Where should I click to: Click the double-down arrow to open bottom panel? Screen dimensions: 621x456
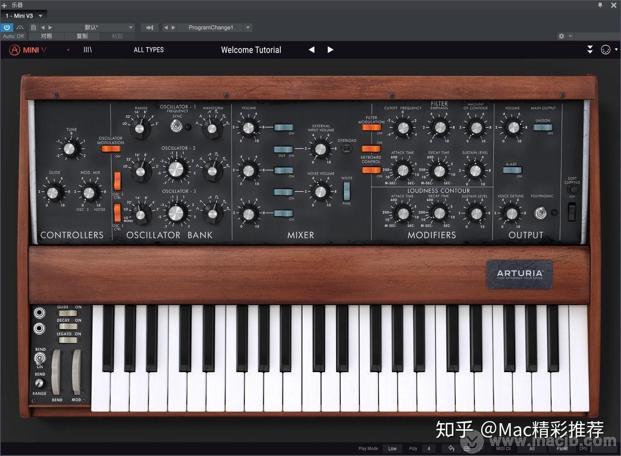(590, 49)
